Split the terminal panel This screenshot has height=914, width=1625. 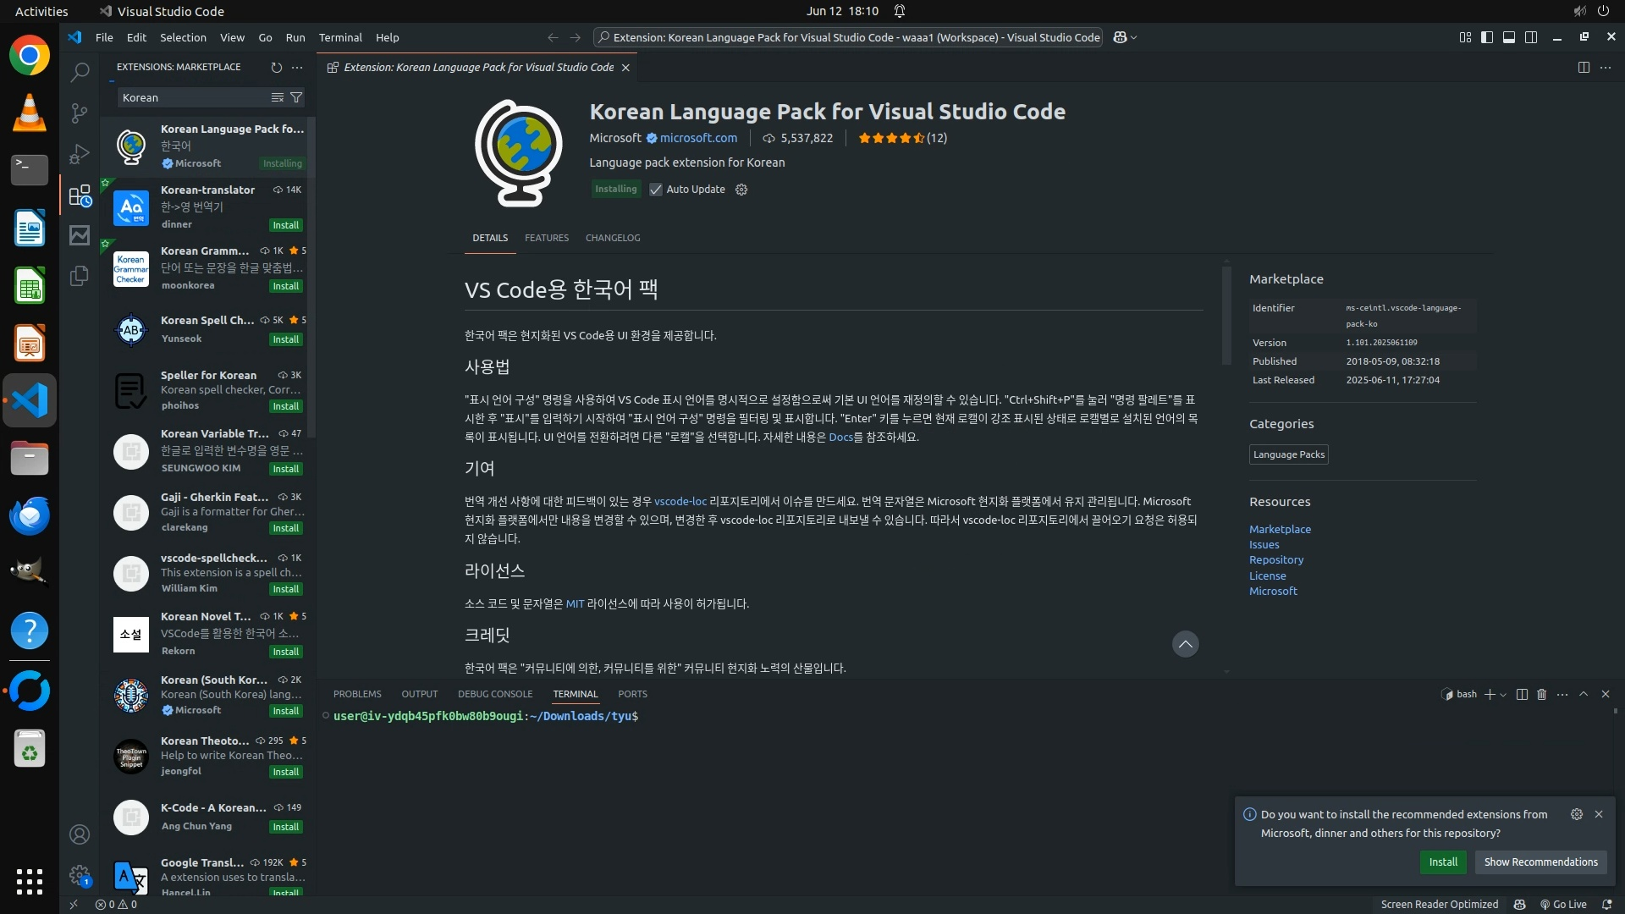tap(1522, 694)
